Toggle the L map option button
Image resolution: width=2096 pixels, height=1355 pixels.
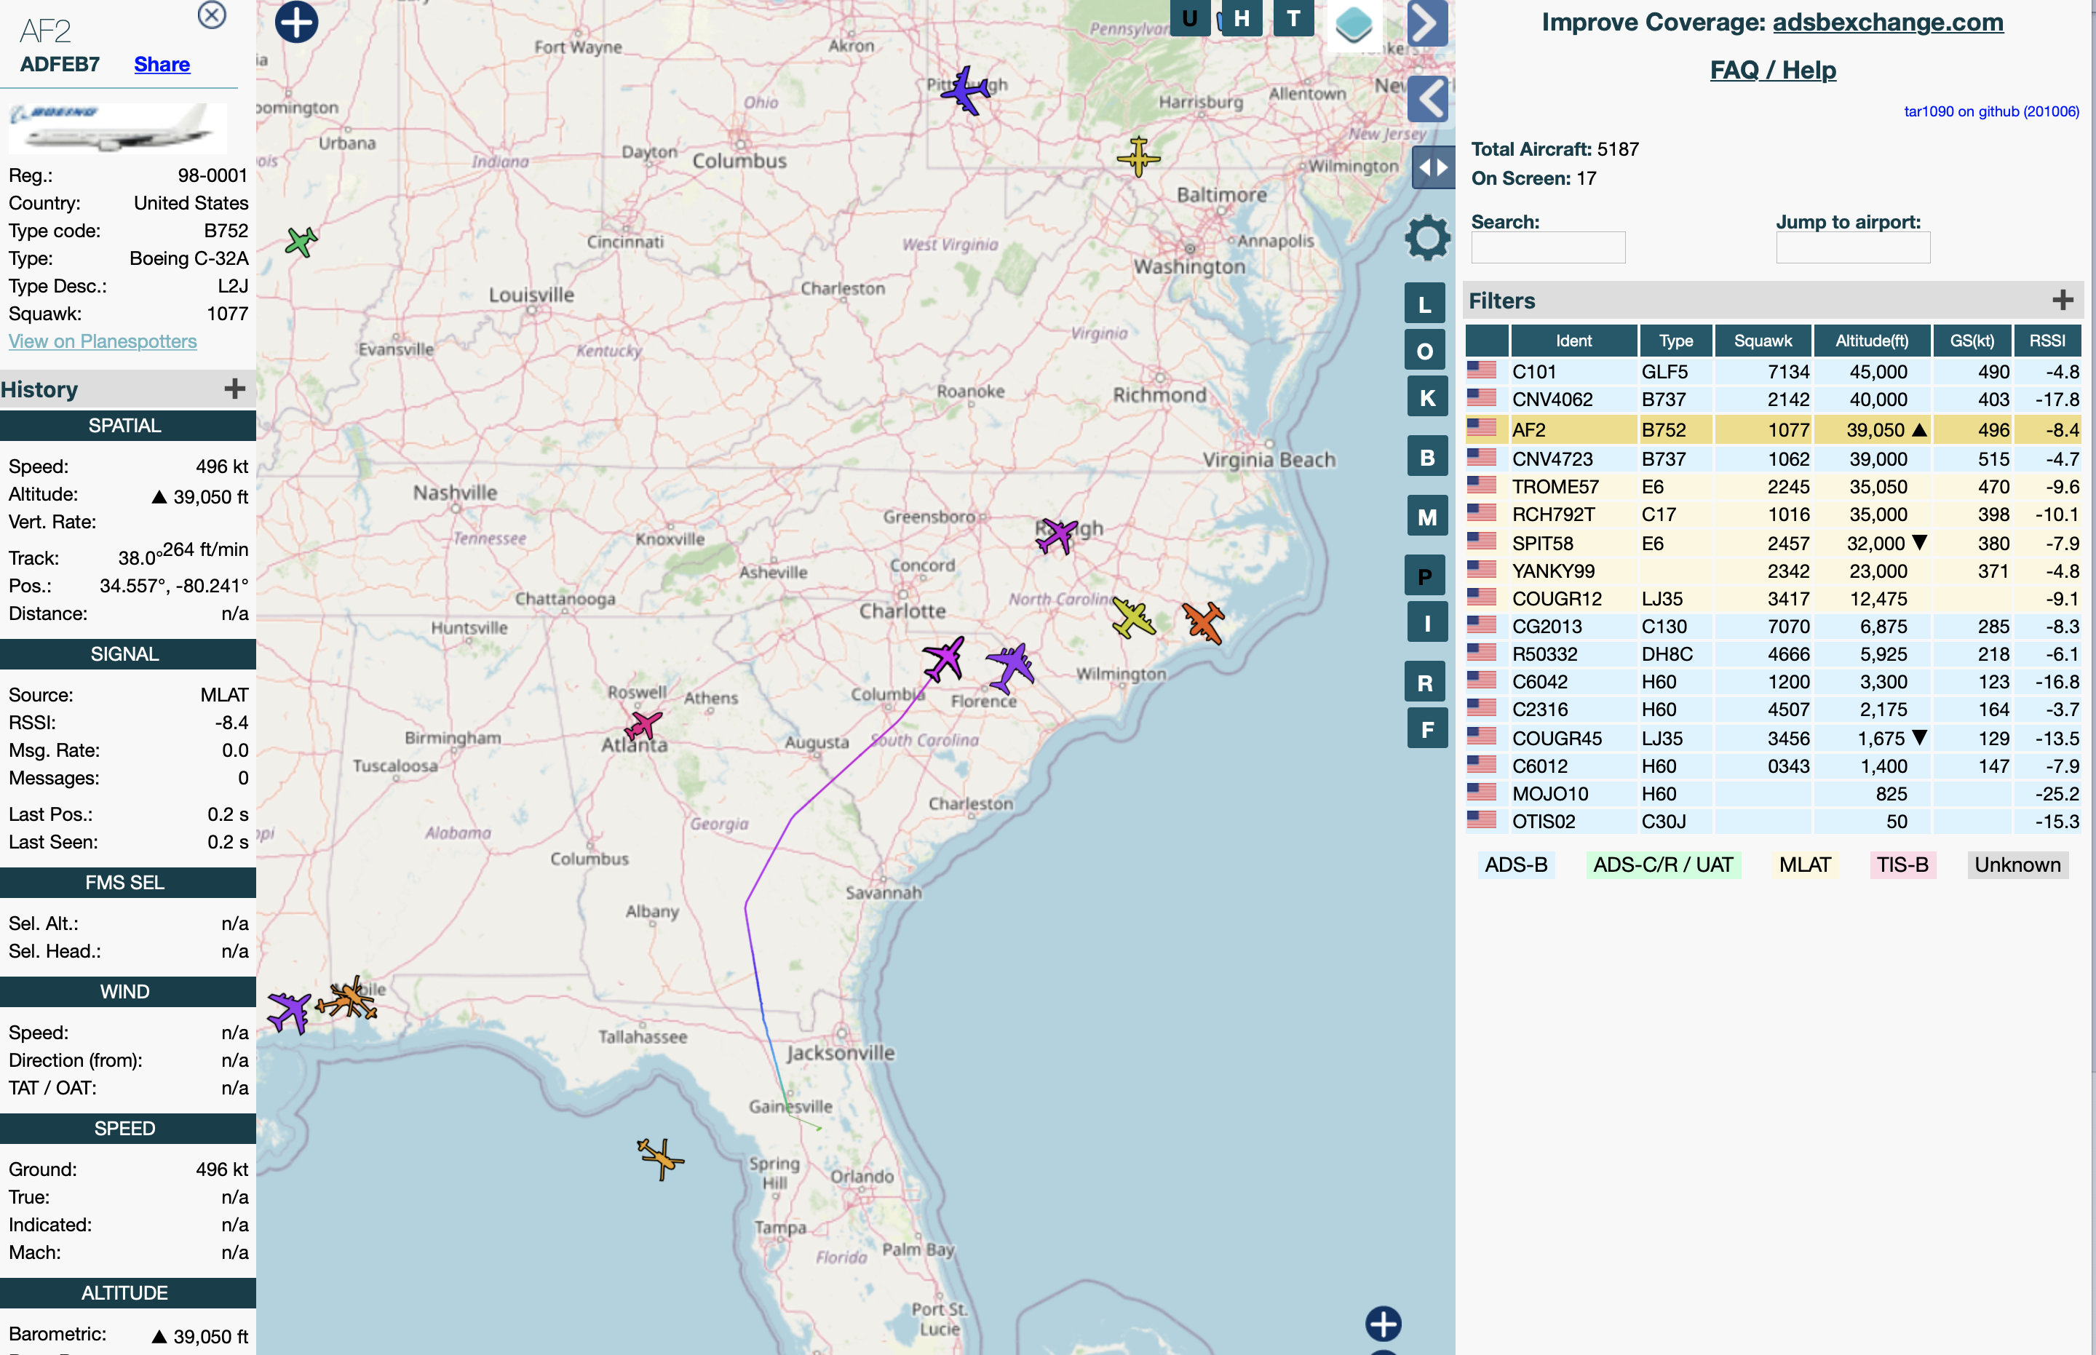tap(1426, 304)
